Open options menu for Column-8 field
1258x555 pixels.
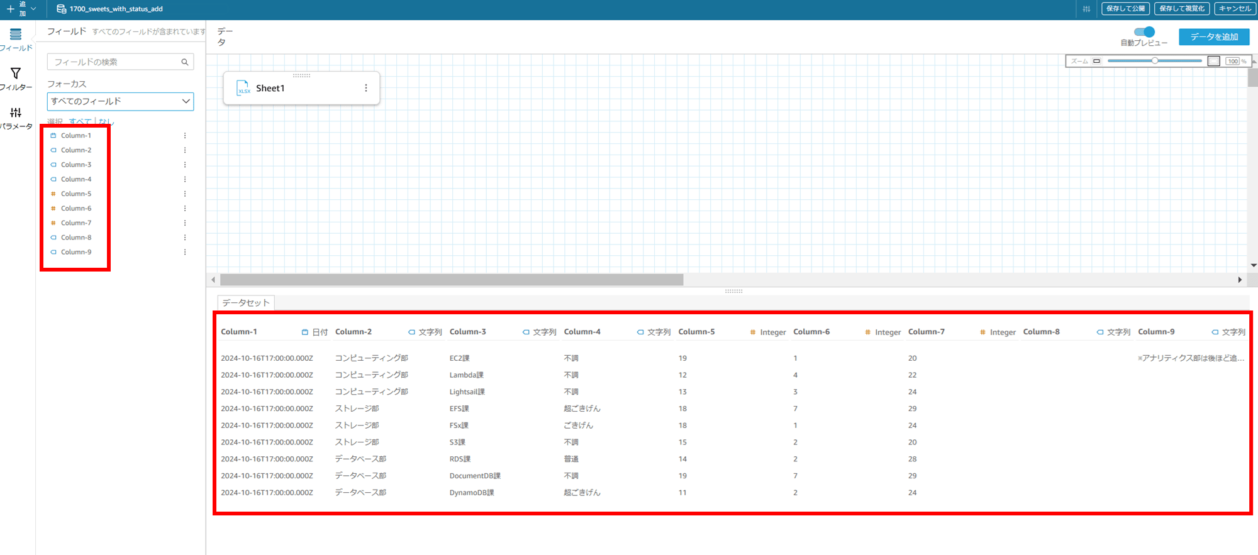click(x=185, y=238)
